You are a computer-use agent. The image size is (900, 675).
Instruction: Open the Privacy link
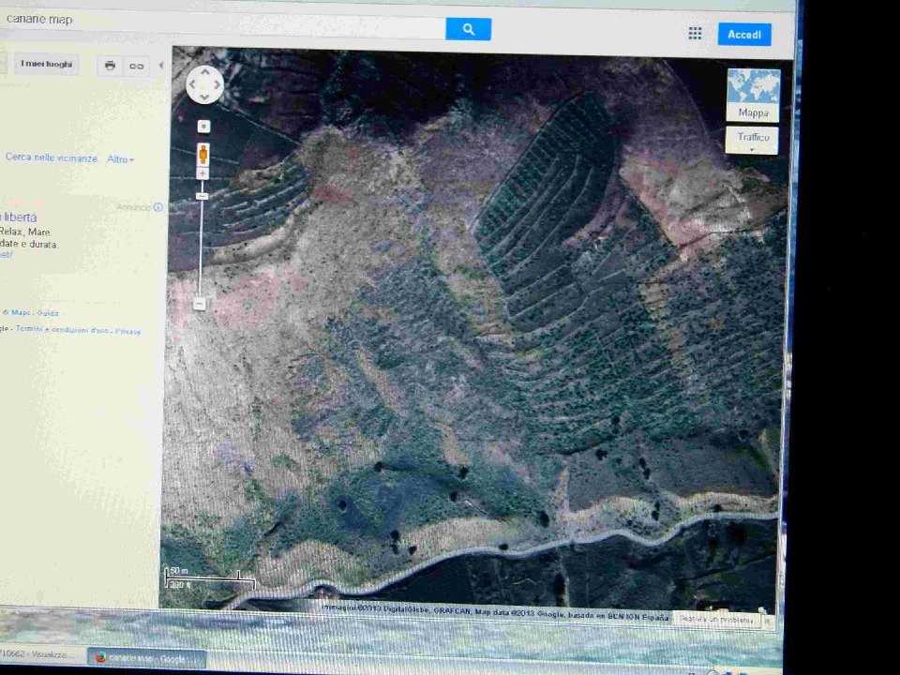(127, 331)
